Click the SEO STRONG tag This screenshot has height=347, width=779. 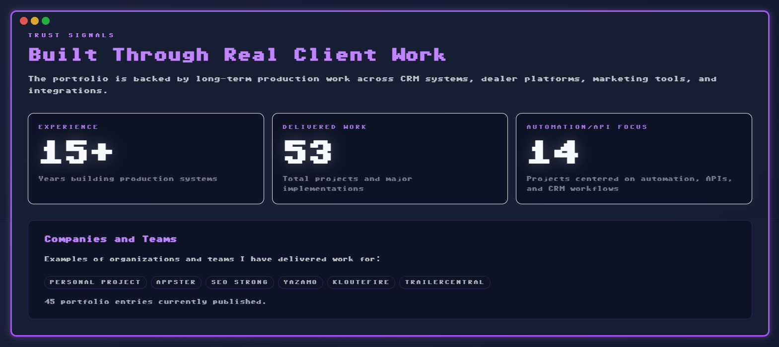[240, 282]
